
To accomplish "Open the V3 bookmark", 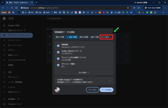I will pos(88,13).
